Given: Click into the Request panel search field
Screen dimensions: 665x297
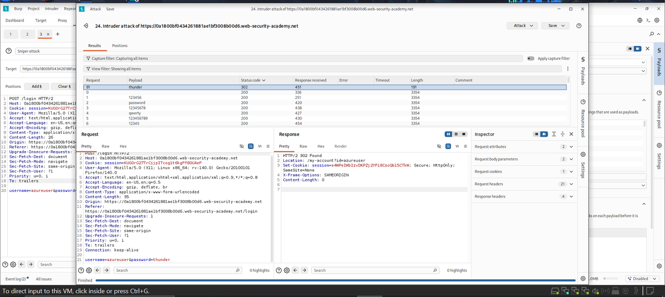Looking at the screenshot, I should pyautogui.click(x=177, y=270).
